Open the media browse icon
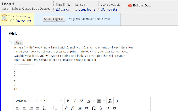178x111 pixels. coord(86,108)
